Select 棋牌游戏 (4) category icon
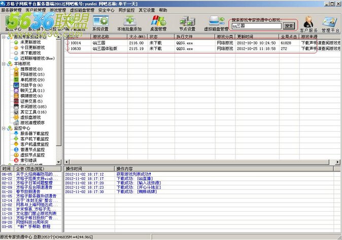342x240 pixels. pos(16,96)
